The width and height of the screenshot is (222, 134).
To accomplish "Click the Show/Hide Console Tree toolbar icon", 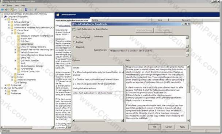I will [16, 9].
